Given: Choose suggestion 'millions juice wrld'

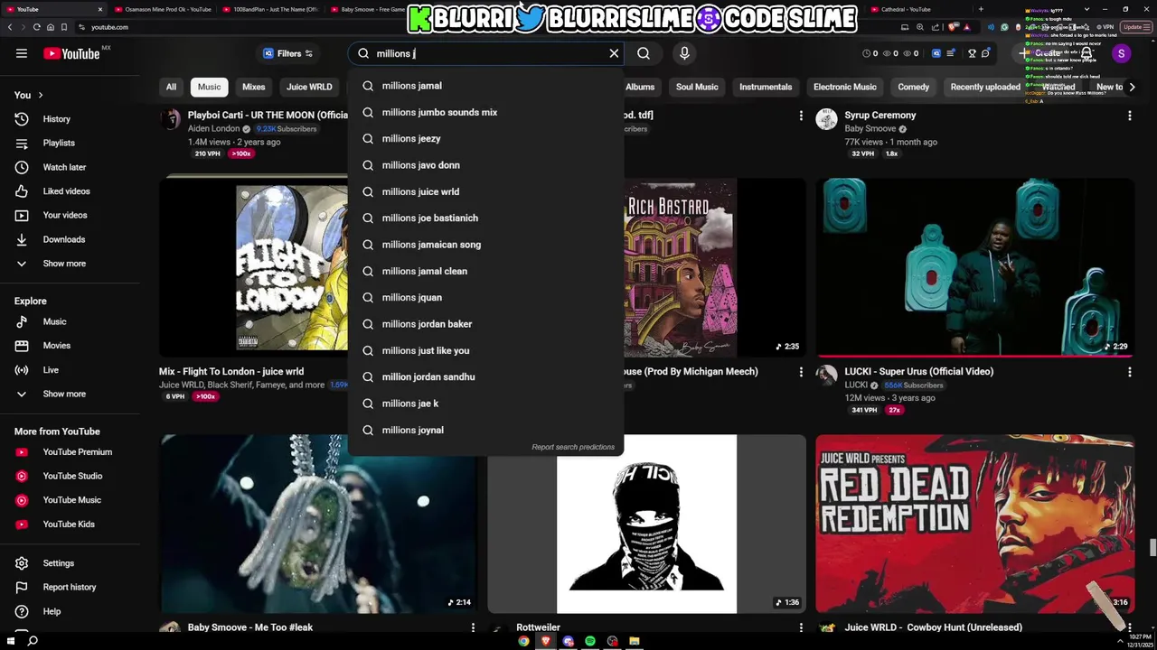Looking at the screenshot, I should (485, 191).
